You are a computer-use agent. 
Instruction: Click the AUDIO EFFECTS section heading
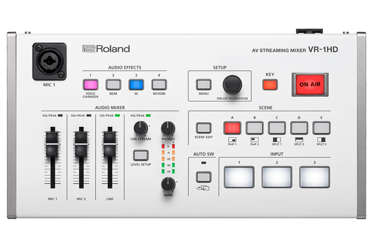[125, 67]
